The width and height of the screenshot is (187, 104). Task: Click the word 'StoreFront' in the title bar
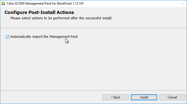tap(64, 3)
